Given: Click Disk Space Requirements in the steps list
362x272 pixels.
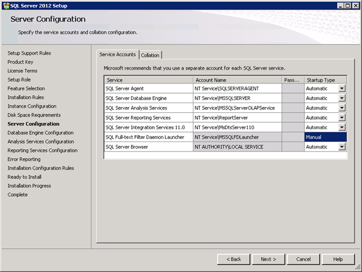Looking at the screenshot, I should (34, 115).
